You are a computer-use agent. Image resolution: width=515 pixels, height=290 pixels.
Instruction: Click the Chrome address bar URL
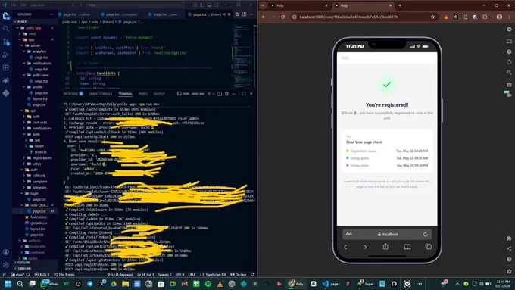pyautogui.click(x=348, y=17)
